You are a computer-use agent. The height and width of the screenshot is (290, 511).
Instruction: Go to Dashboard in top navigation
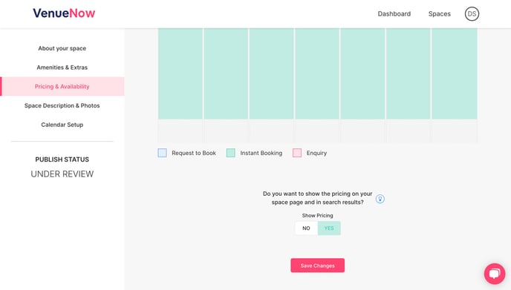394,14
